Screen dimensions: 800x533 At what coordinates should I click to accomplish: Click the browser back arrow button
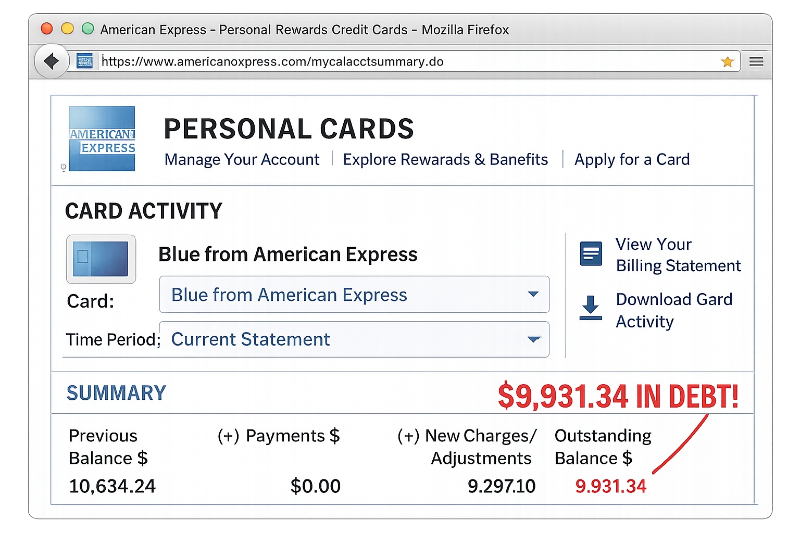52,61
